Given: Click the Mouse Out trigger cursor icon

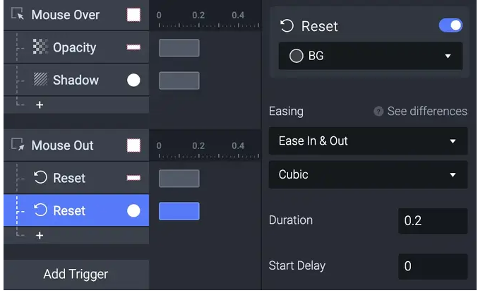Looking at the screenshot, I should [x=17, y=144].
